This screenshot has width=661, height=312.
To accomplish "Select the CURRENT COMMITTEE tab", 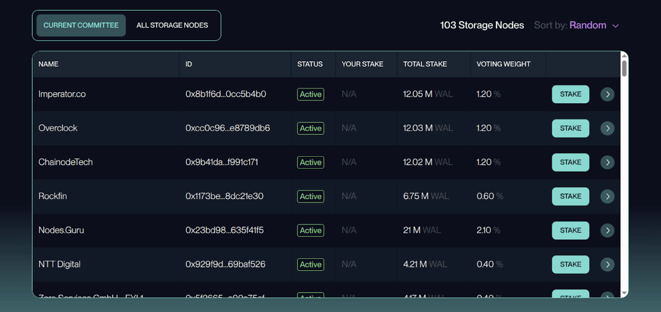I will click(x=80, y=25).
